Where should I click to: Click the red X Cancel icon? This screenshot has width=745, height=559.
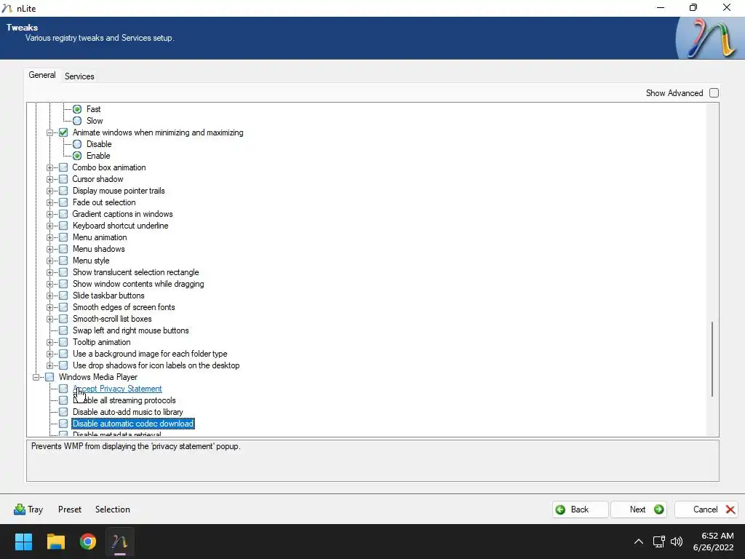(730, 510)
